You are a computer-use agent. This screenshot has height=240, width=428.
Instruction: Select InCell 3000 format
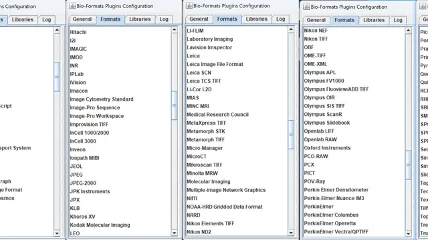(x=83, y=141)
